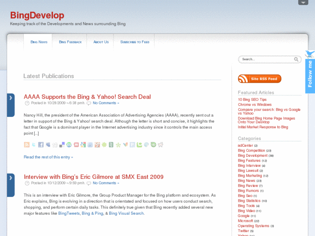Expand the blue arrow tab beside Interview post
Image resolution: width=315 pixels, height=236 pixels.
(x=11, y=185)
